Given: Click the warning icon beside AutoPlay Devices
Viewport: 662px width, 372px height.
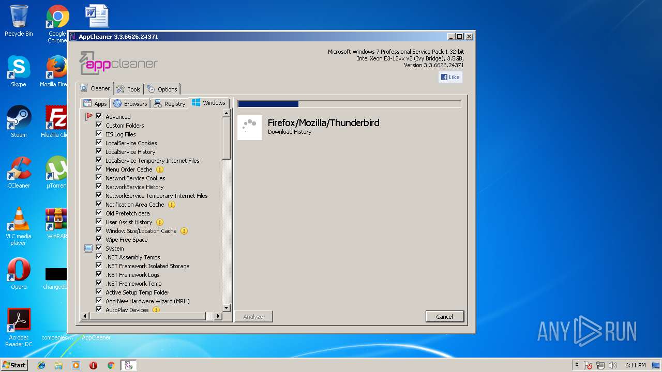Looking at the screenshot, I should coord(156,310).
